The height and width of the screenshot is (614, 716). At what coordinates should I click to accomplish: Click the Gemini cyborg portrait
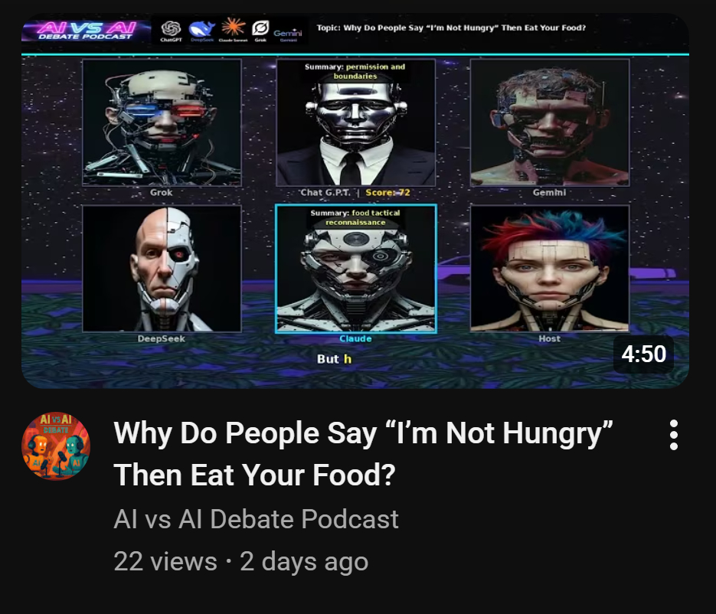(x=550, y=122)
